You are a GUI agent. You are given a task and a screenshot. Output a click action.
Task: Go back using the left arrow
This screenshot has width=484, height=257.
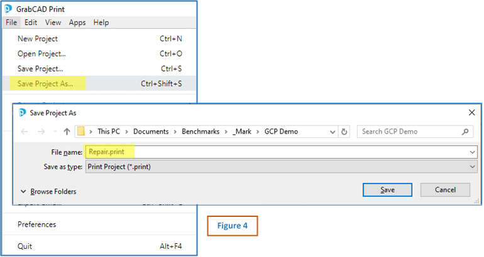24,132
